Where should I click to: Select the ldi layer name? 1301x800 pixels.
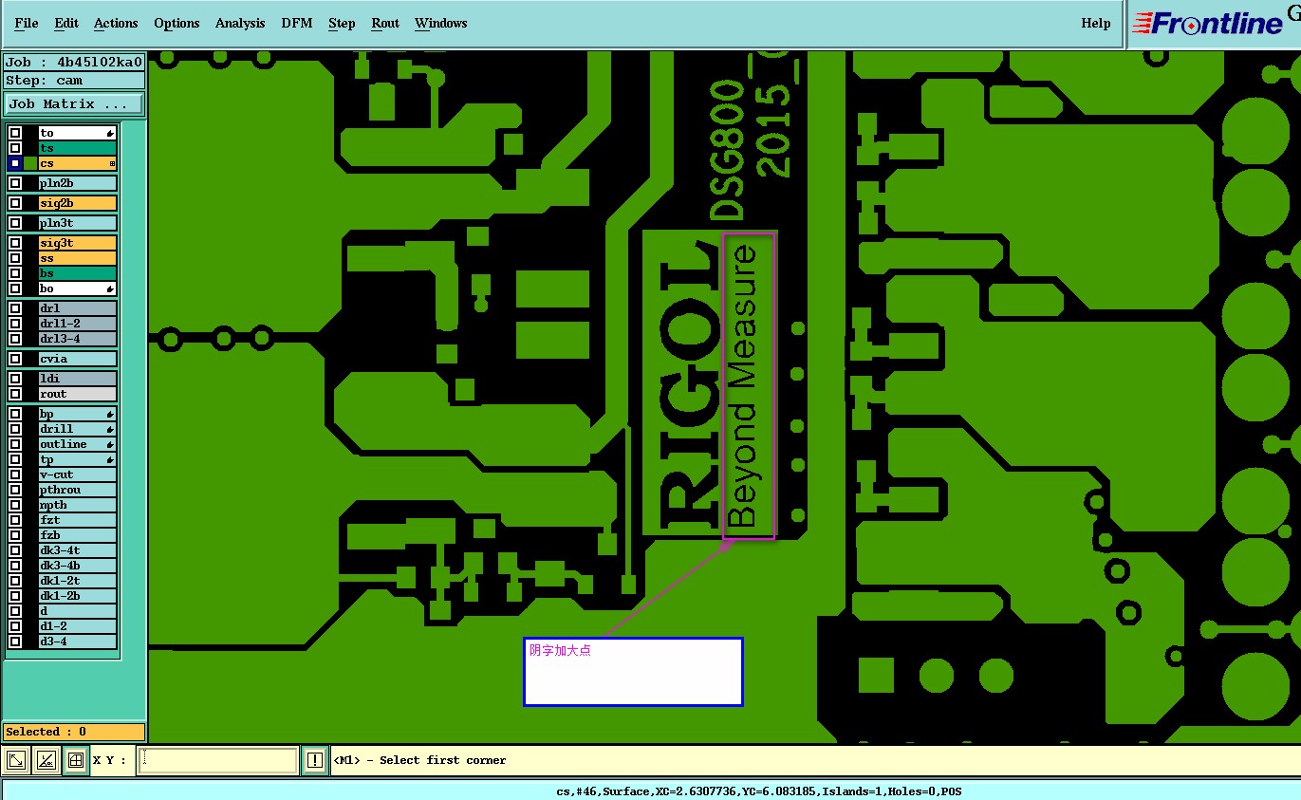point(78,379)
